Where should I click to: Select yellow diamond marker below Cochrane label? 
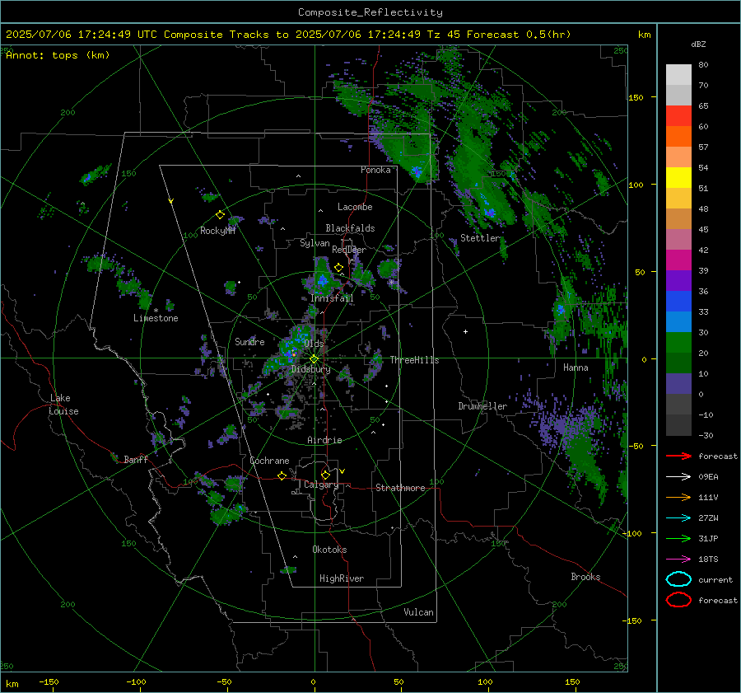pos(282,475)
